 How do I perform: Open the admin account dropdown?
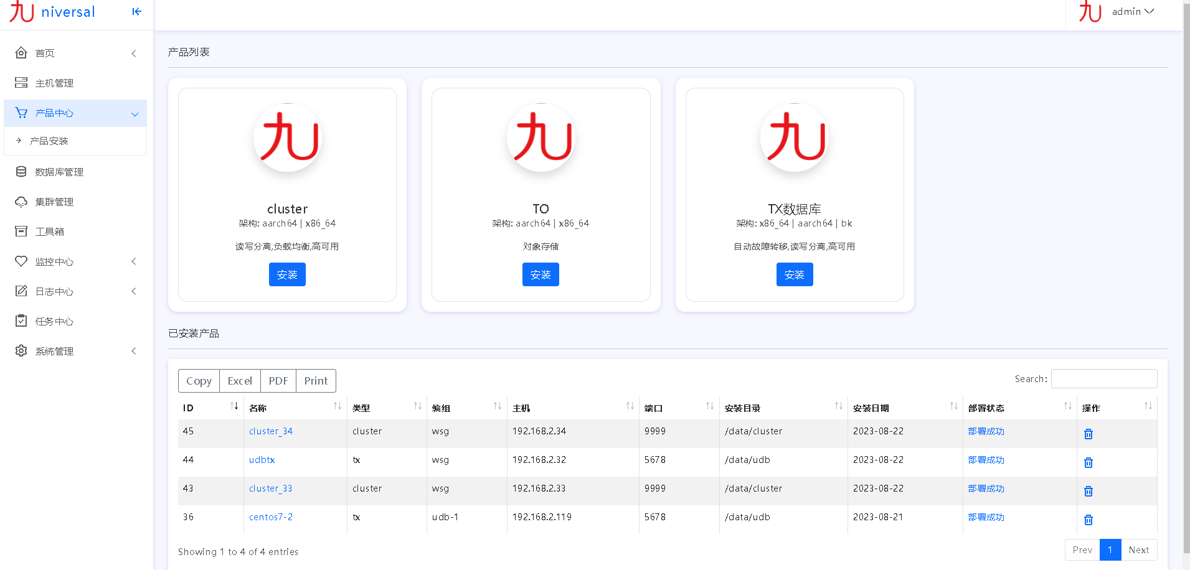(1131, 11)
